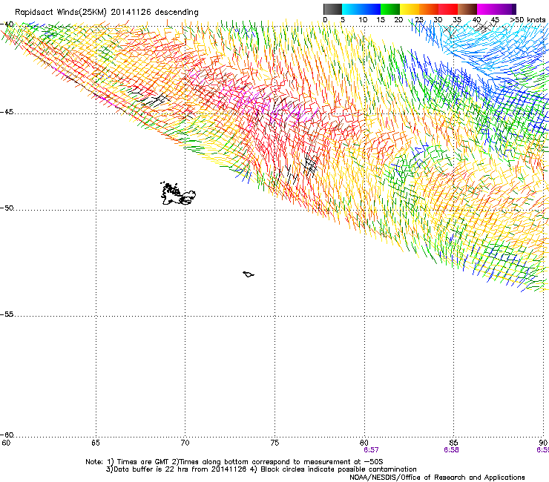Click the gray 0-5 knots color swatch
This screenshot has width=549, height=482.
[332, 9]
